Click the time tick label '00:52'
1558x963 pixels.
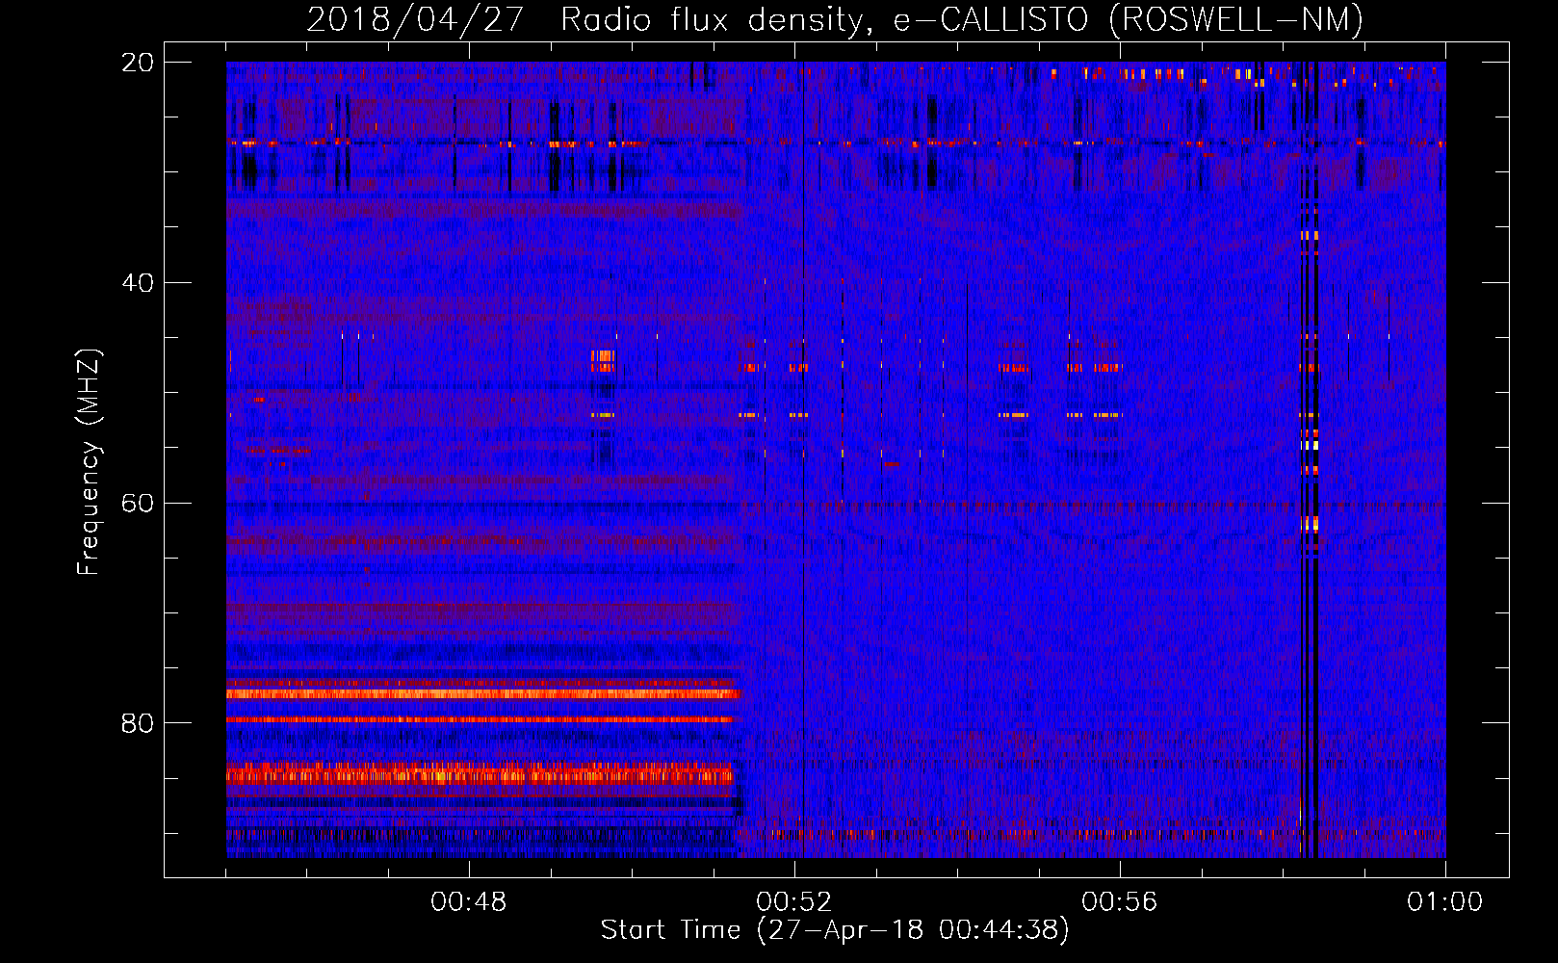click(794, 902)
